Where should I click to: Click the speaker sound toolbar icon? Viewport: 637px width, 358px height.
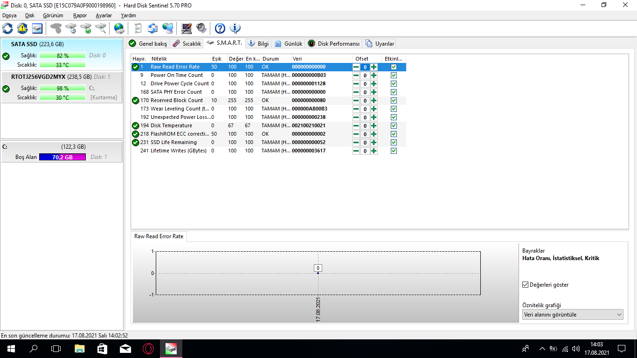click(x=201, y=28)
